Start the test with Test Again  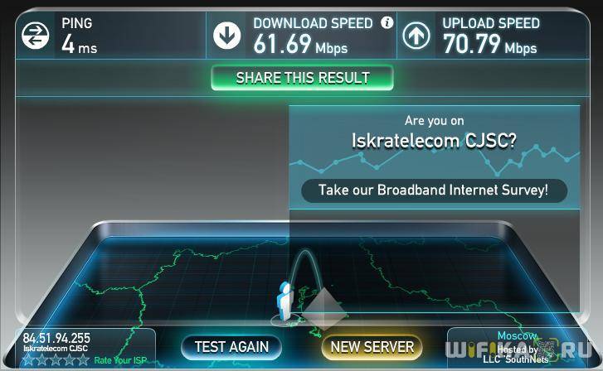(x=231, y=347)
